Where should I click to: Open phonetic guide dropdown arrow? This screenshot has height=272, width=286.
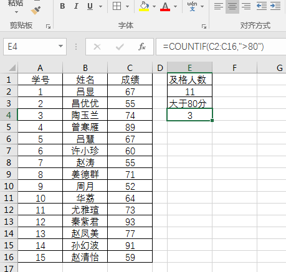point(202,6)
